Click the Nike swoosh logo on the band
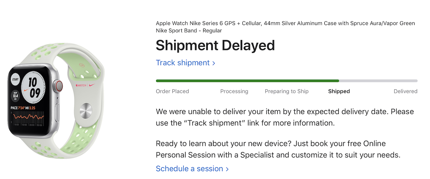Viewport: 430px width, 179px height. [92, 85]
